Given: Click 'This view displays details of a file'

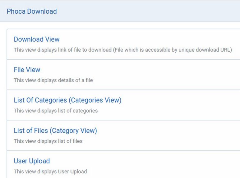Looking at the screenshot, I should (x=53, y=80).
